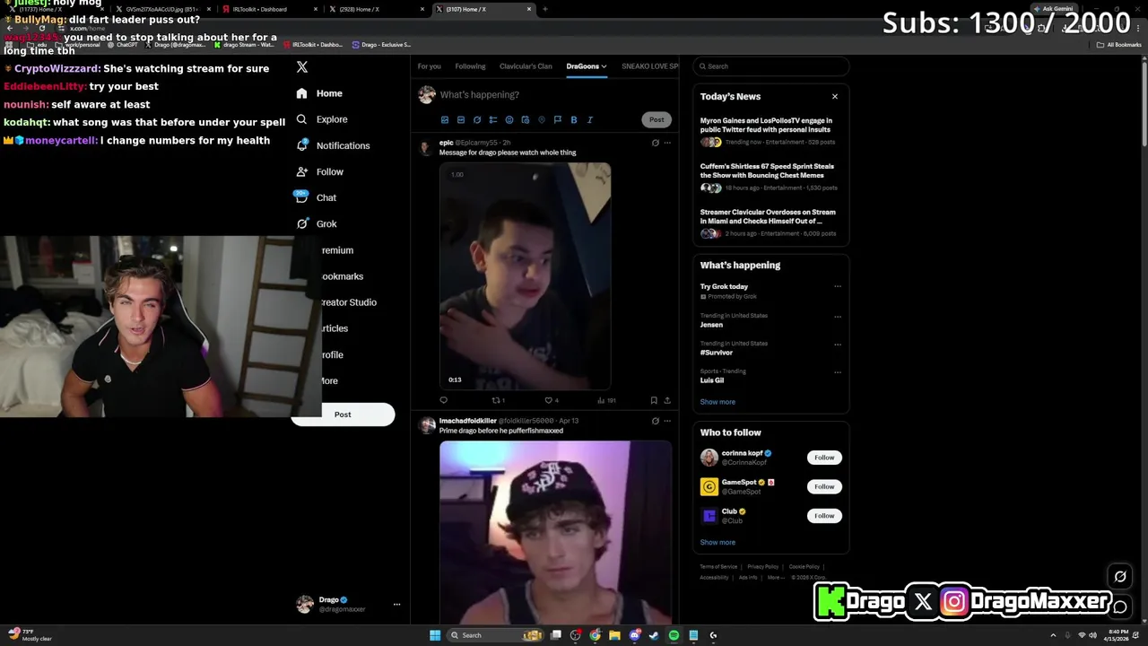This screenshot has width=1148, height=646.
Task: Open Grok explain icon on imachadfoldkiller's post
Action: coord(655,421)
